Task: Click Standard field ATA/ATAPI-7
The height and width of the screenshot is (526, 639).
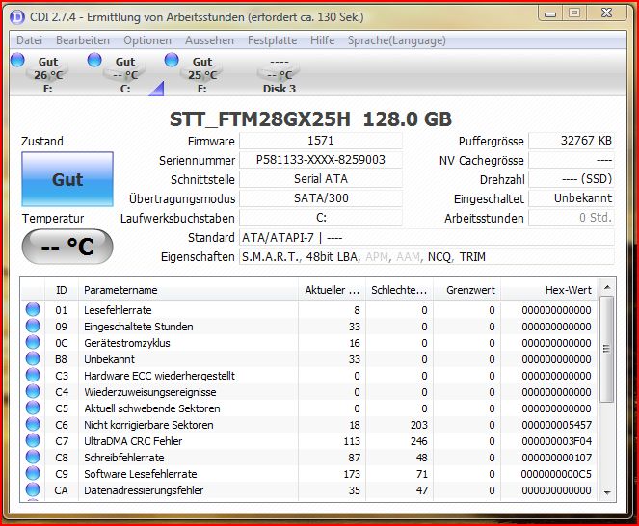Action: 427,237
